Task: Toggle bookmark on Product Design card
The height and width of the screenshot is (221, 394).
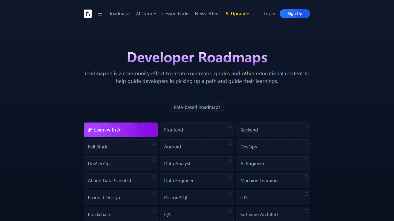Action: [x=154, y=194]
